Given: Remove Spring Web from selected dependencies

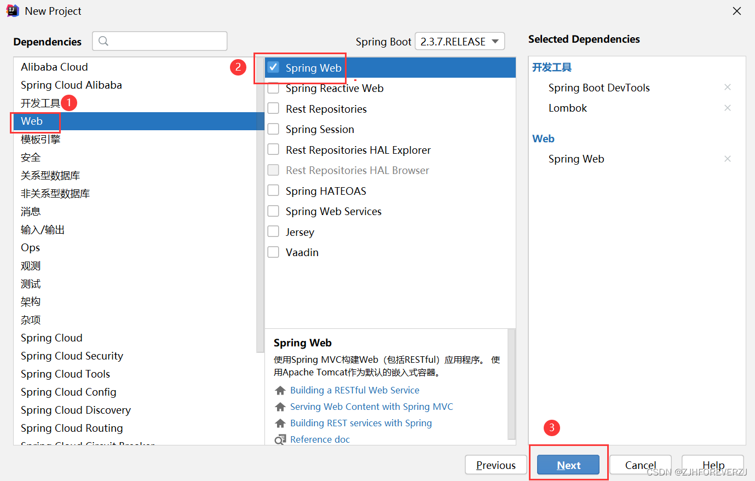Looking at the screenshot, I should point(728,159).
